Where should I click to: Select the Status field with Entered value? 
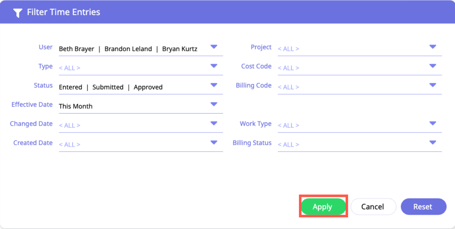[x=111, y=87]
